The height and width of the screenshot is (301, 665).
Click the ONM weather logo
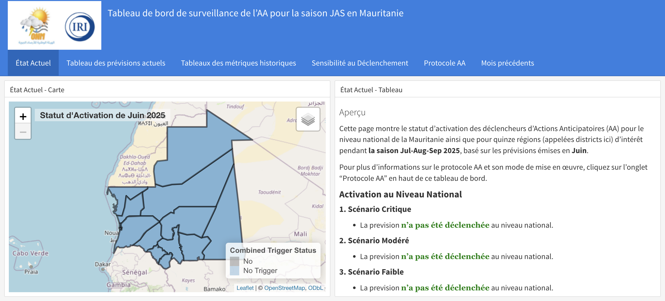tap(34, 25)
